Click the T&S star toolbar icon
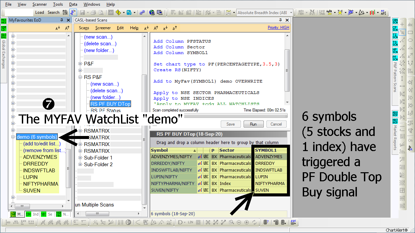The width and height of the screenshot is (415, 233). tap(340, 12)
